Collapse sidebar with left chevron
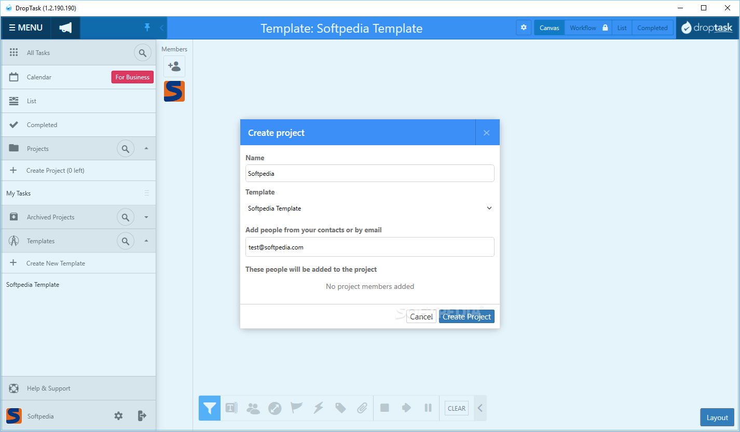The width and height of the screenshot is (740, 432). click(x=162, y=27)
